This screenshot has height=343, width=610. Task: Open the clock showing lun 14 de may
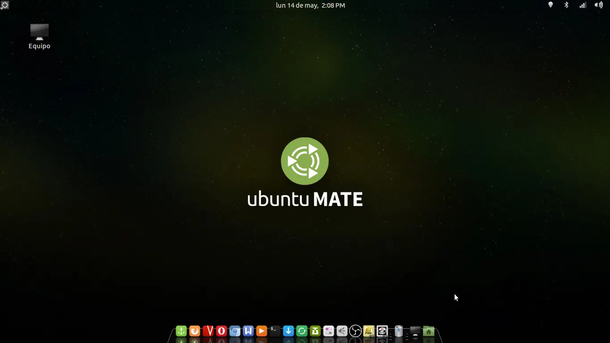[310, 5]
